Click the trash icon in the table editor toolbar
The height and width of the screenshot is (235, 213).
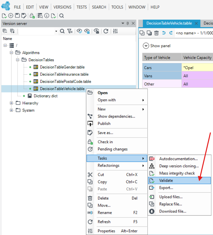(156, 33)
